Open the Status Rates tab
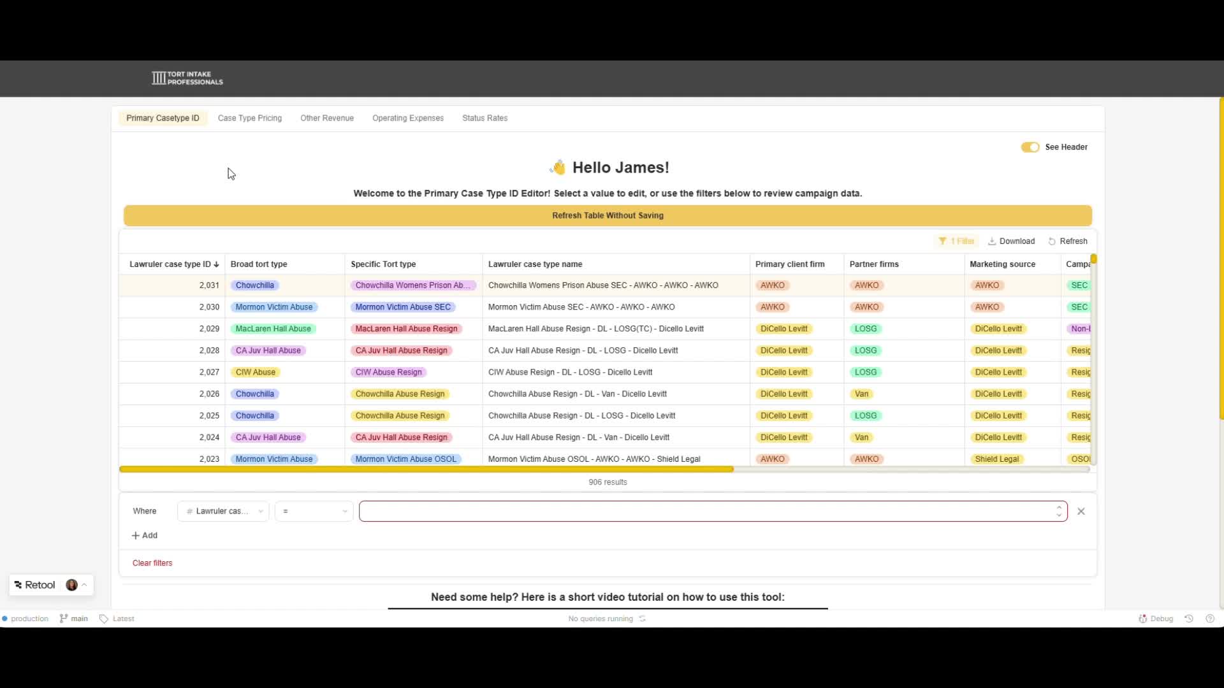This screenshot has width=1224, height=688. [x=484, y=118]
